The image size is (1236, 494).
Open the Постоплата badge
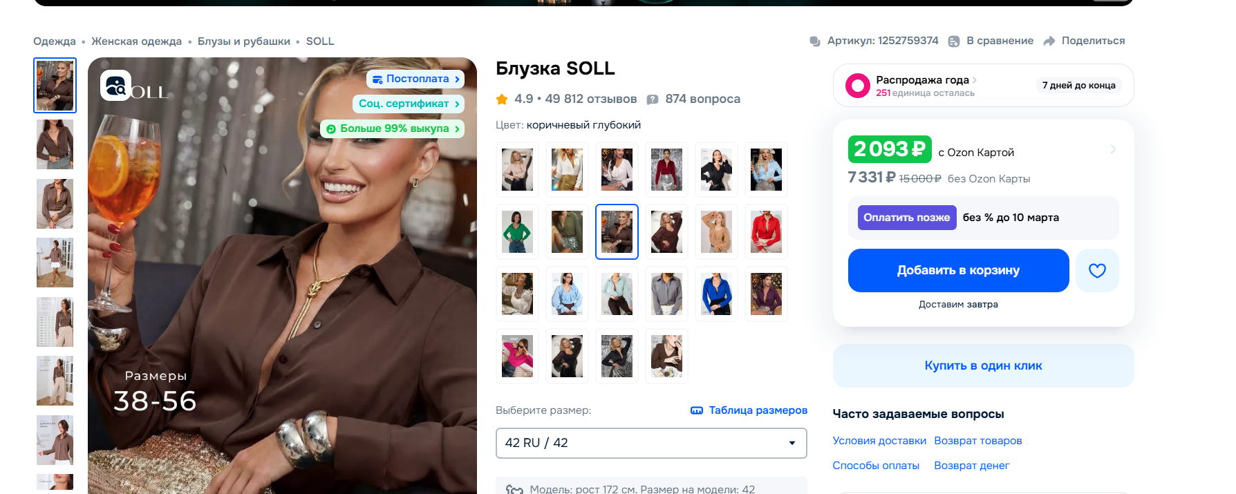(415, 79)
